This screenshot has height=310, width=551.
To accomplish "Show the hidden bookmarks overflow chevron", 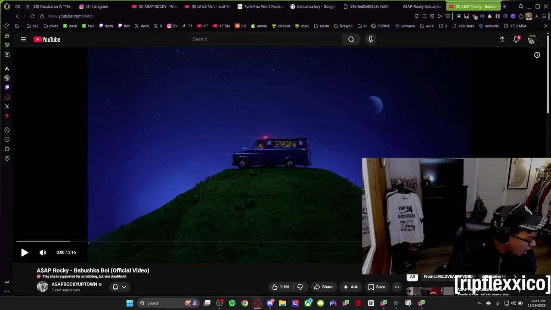I will pyautogui.click(x=546, y=26).
